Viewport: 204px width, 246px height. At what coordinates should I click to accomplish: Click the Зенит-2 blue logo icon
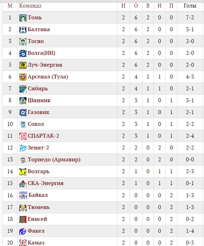[x=23, y=148]
